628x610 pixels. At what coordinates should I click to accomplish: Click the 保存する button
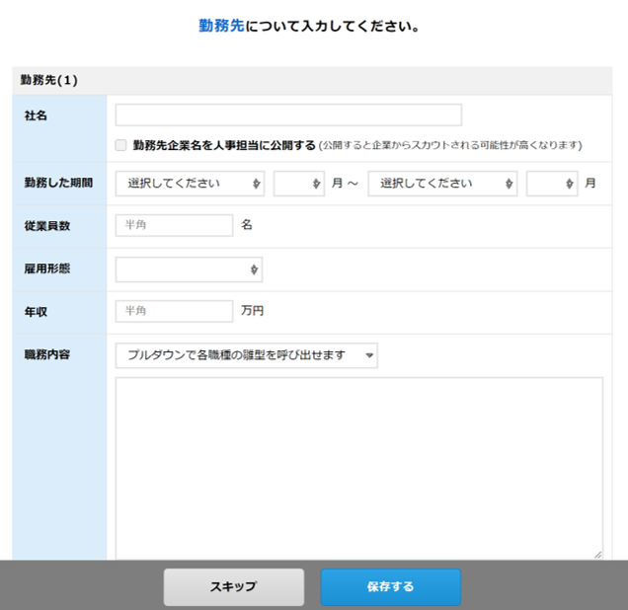coord(391,586)
